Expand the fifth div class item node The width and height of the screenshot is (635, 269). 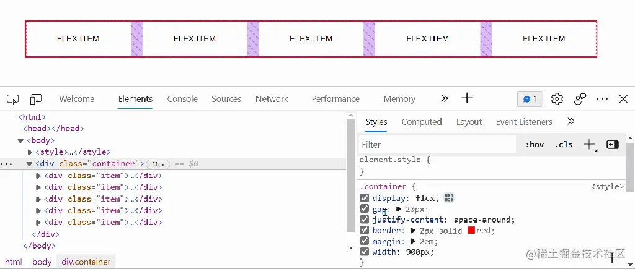(38, 223)
